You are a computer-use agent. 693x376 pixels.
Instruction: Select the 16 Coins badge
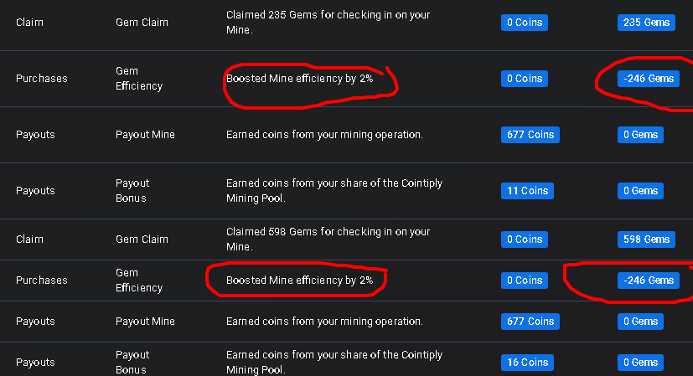[x=525, y=363]
